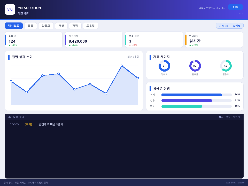This screenshot has height=186, width=248.
Task: Click 지우기 to clear the log
Action: (236, 117)
